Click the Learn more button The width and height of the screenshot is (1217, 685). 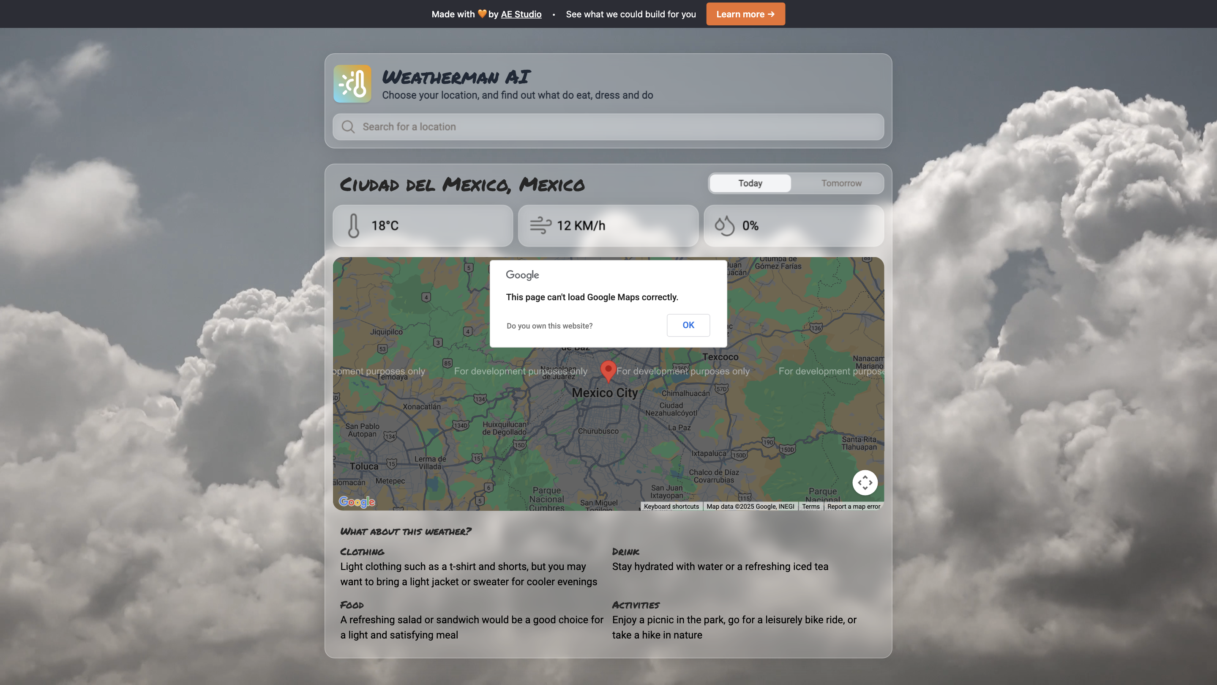pyautogui.click(x=745, y=14)
